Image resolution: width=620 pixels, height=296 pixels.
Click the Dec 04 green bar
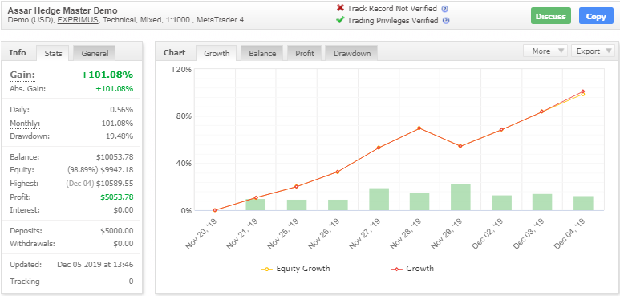(583, 203)
